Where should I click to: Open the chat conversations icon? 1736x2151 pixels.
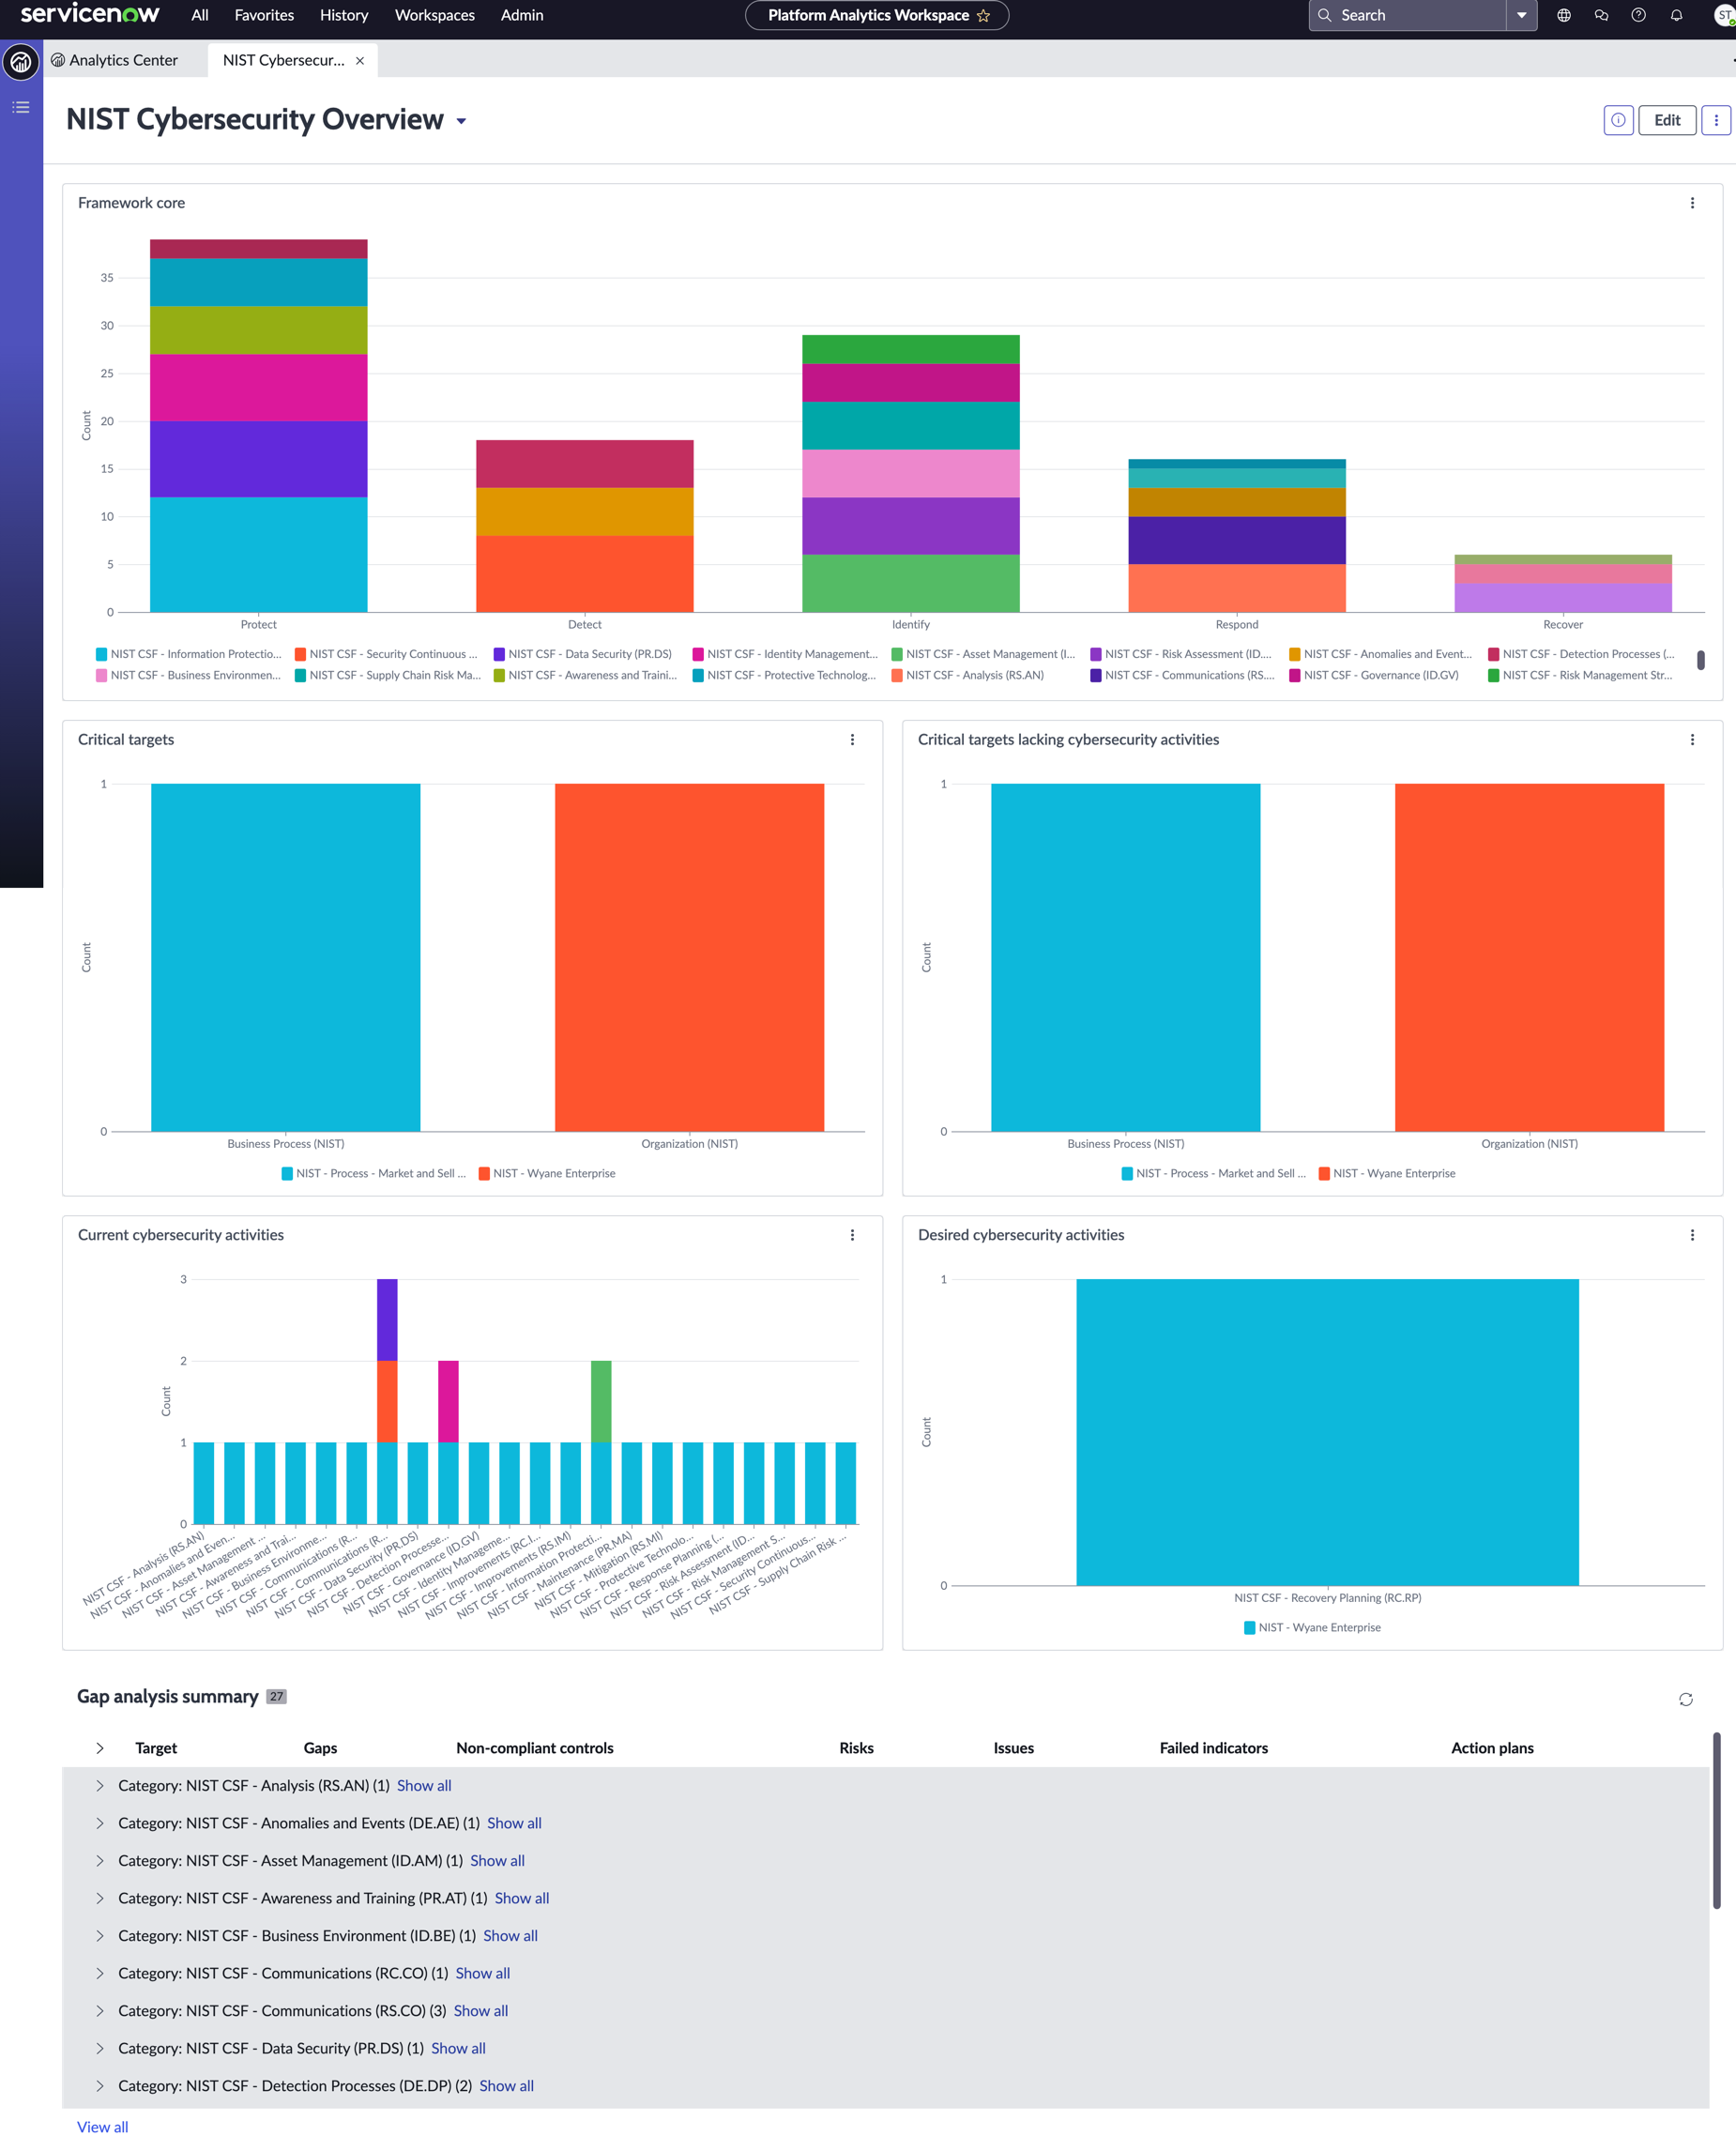pos(1601,15)
